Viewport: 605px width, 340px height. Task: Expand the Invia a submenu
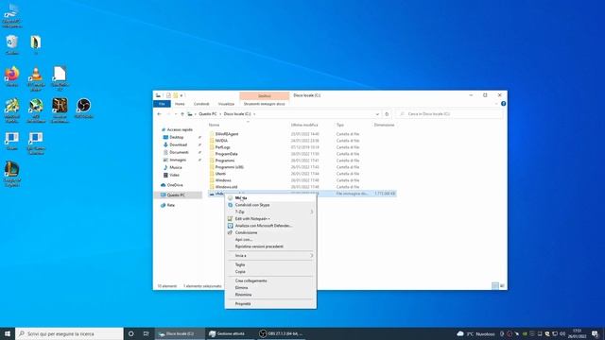click(270, 256)
